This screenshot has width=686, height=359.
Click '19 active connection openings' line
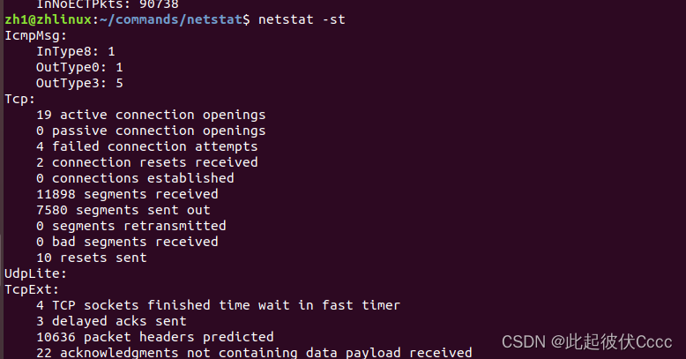(151, 115)
